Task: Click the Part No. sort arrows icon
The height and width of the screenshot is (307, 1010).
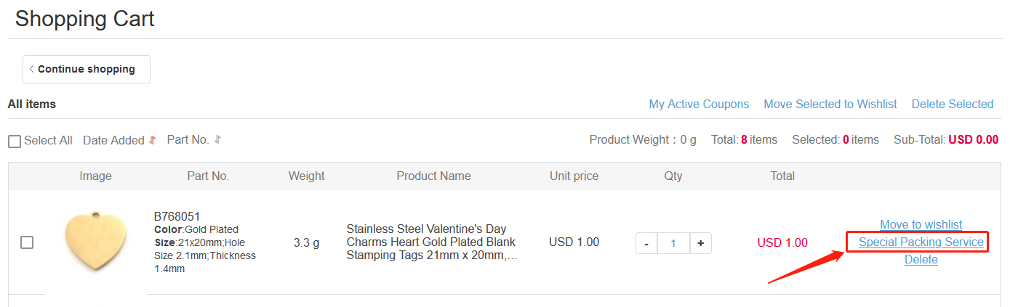Action: pyautogui.click(x=217, y=139)
